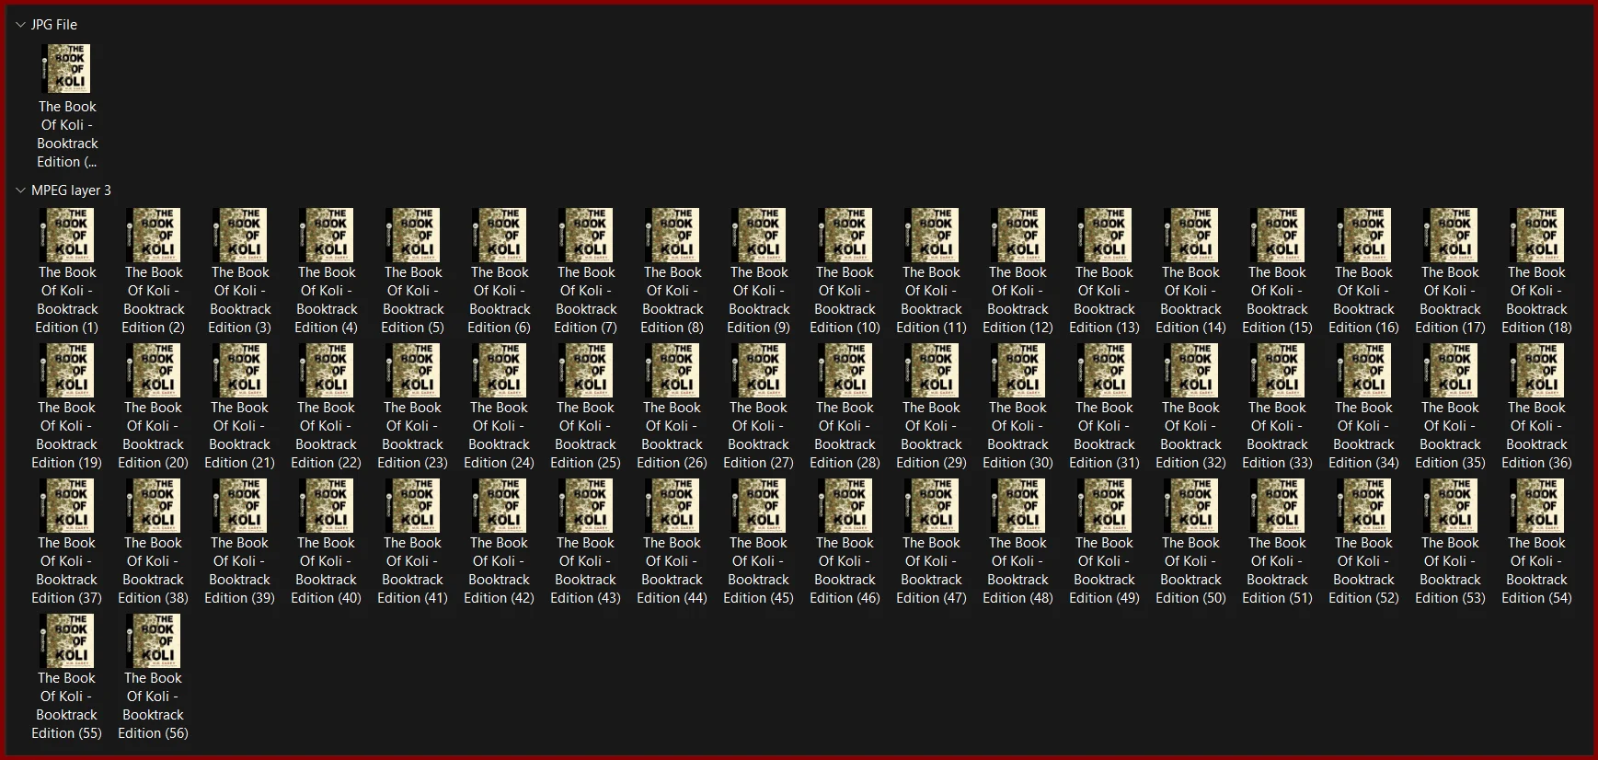Click file name label Booktrack Edition (38)
The height and width of the screenshot is (760, 1598).
click(x=154, y=570)
